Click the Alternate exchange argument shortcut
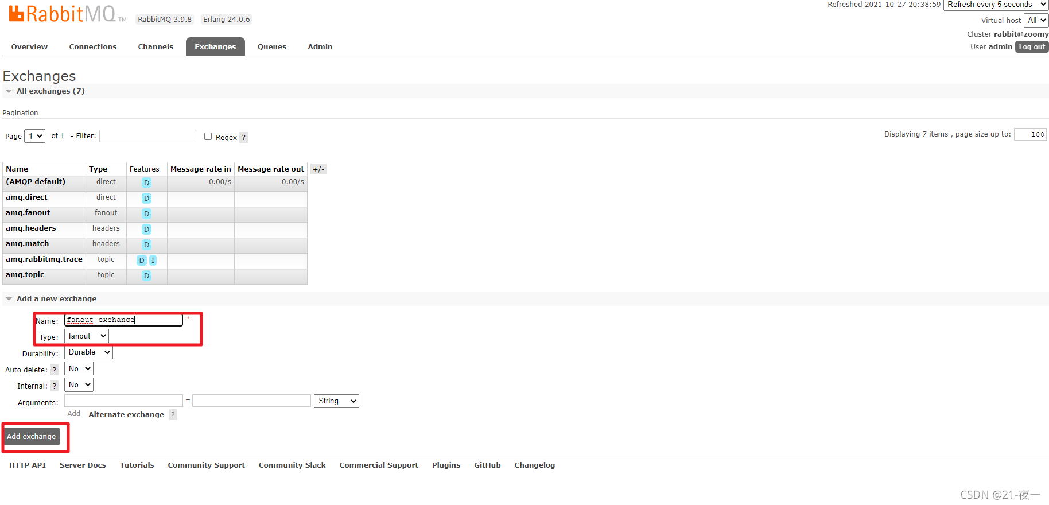The height and width of the screenshot is (505, 1049). (126, 415)
